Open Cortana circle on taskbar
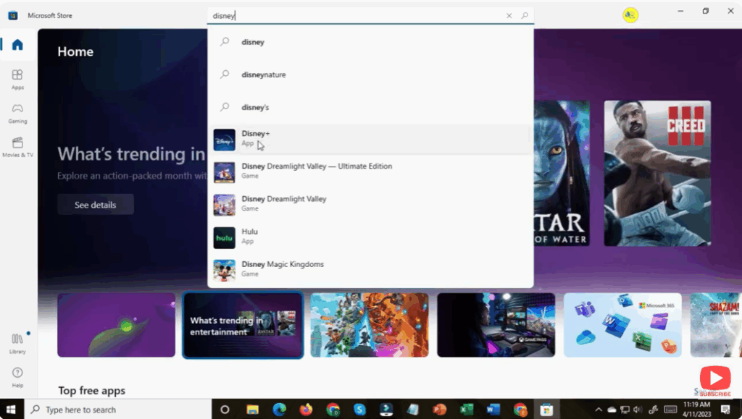The height and width of the screenshot is (419, 742). (225, 410)
